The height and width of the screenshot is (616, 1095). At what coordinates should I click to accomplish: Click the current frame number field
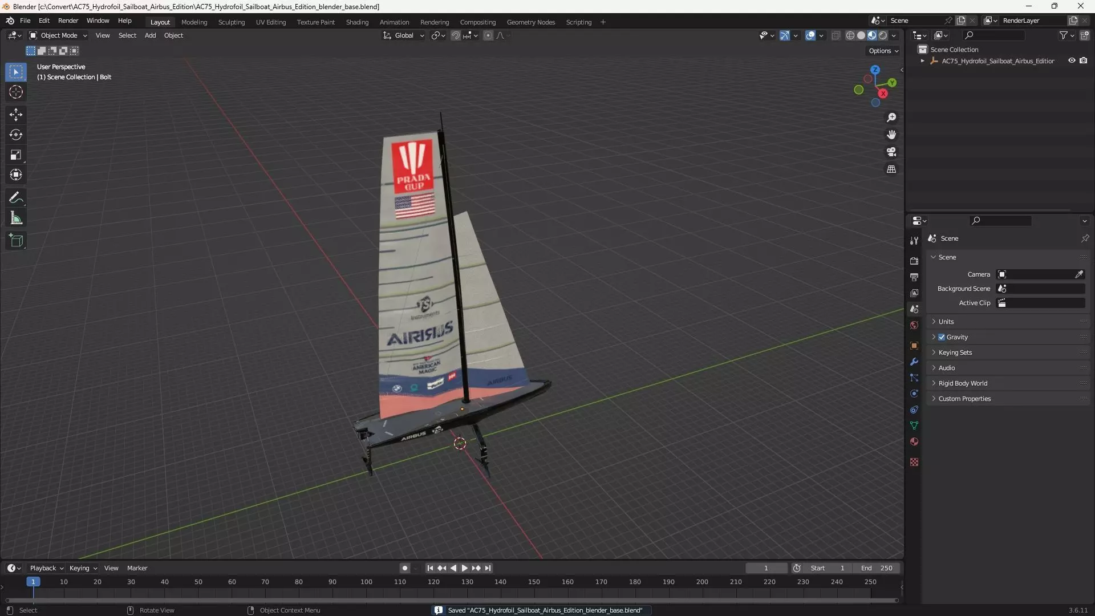pos(766,568)
